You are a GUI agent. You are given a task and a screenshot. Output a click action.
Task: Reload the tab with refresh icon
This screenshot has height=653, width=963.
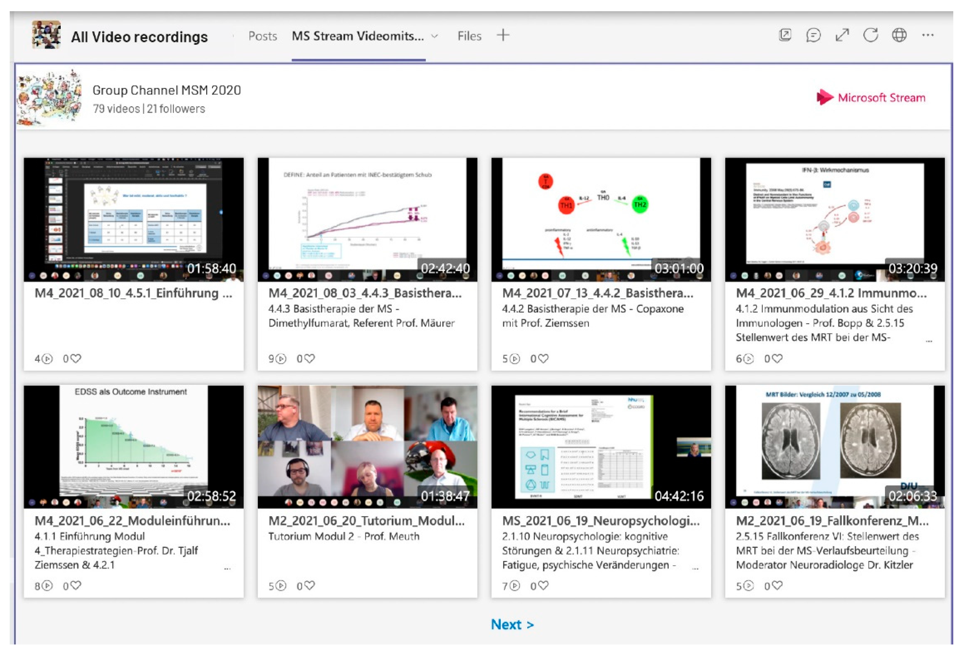coord(871,35)
